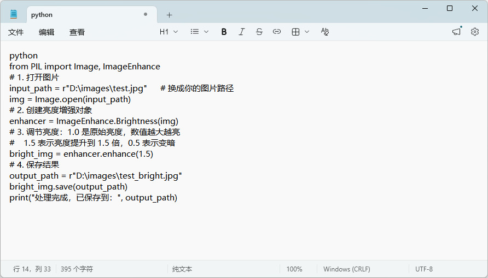Click the 纯文本 format indicator
The image size is (488, 278).
182,269
